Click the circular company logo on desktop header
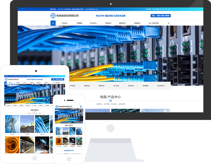The height and width of the screenshot is (164, 211). coord(53,16)
